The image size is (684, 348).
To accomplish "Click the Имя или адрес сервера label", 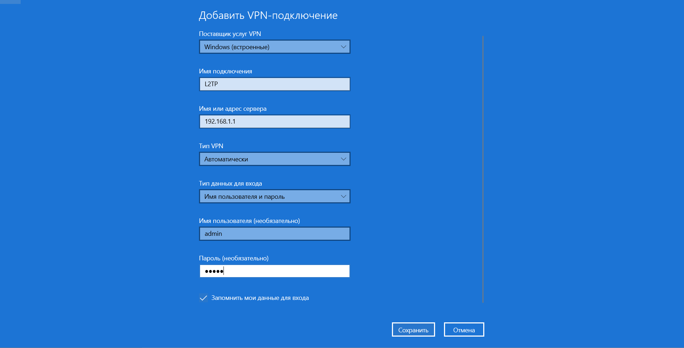I will click(x=233, y=109).
